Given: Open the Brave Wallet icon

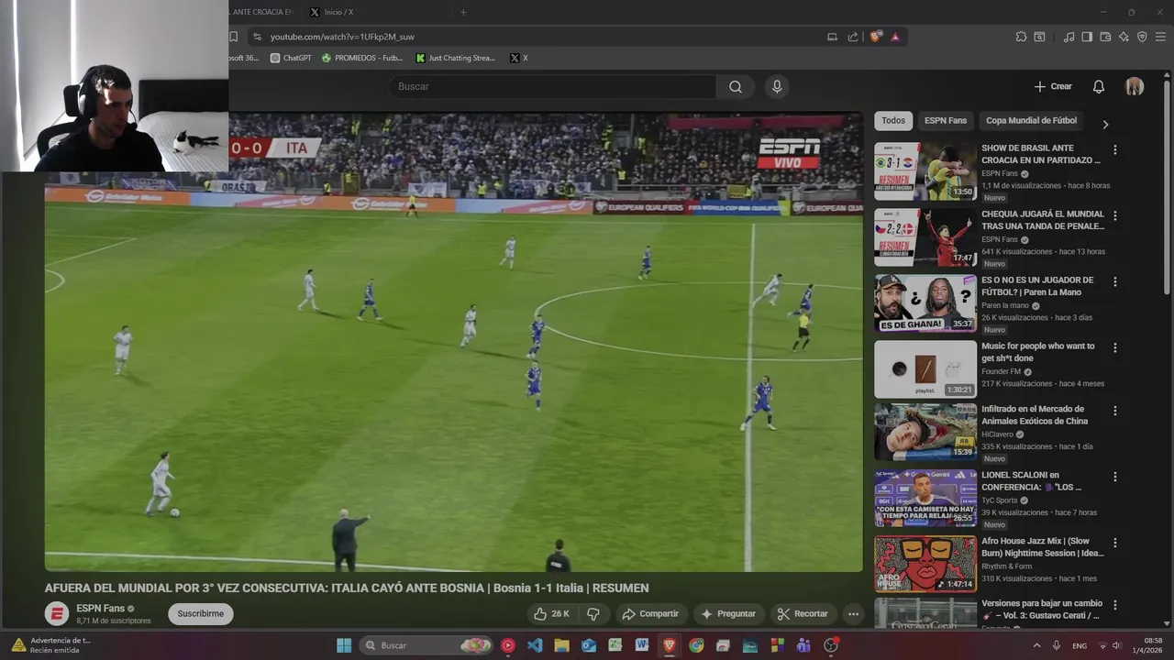Looking at the screenshot, I should (x=1105, y=37).
